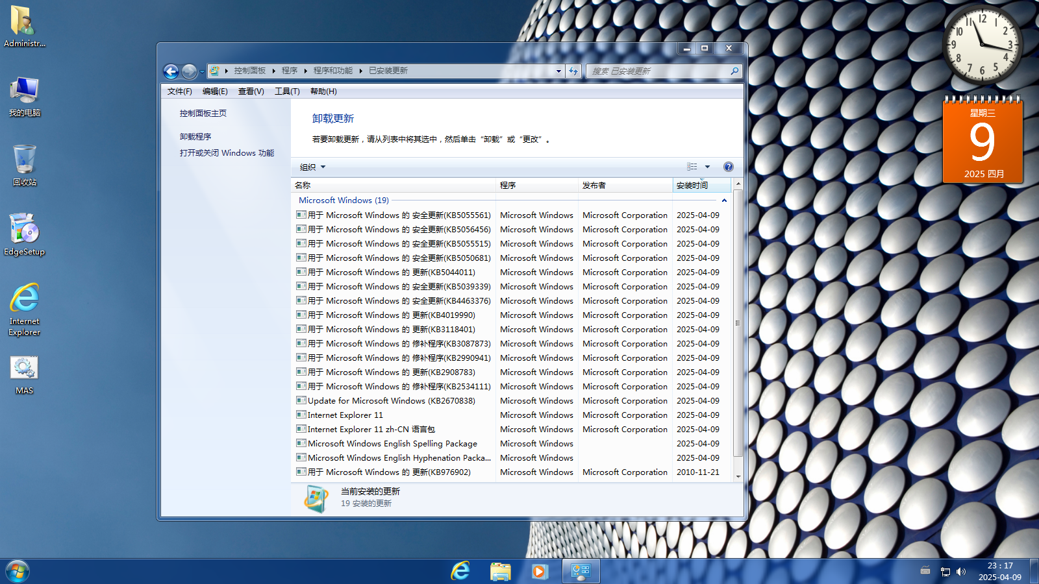Click the search magnifier icon
The image size is (1039, 584).
pos(734,71)
